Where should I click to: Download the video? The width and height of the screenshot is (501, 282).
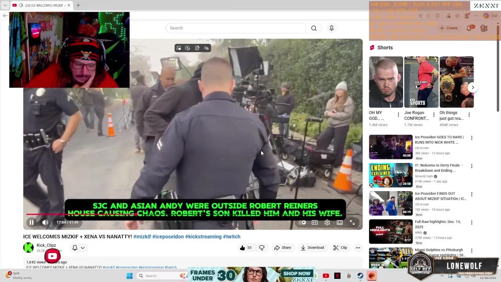[312, 248]
